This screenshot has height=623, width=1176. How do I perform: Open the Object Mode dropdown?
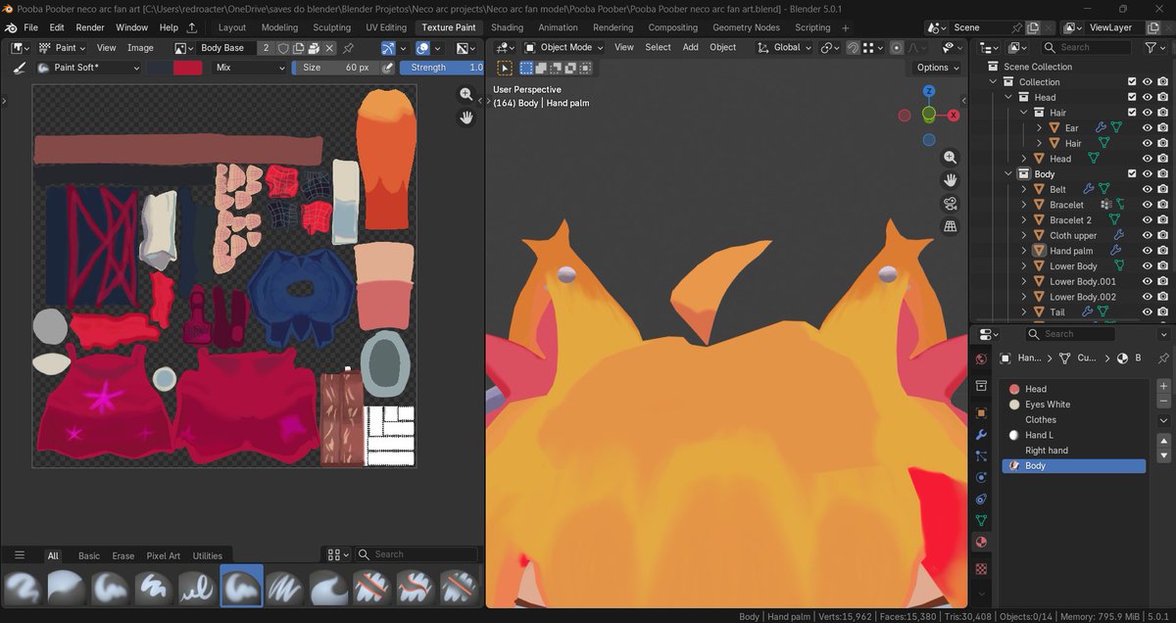click(566, 47)
